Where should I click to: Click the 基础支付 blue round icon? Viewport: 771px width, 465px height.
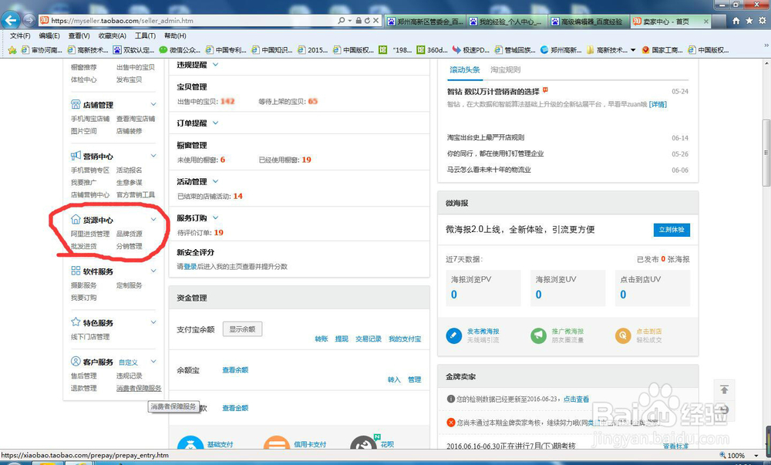(190, 444)
